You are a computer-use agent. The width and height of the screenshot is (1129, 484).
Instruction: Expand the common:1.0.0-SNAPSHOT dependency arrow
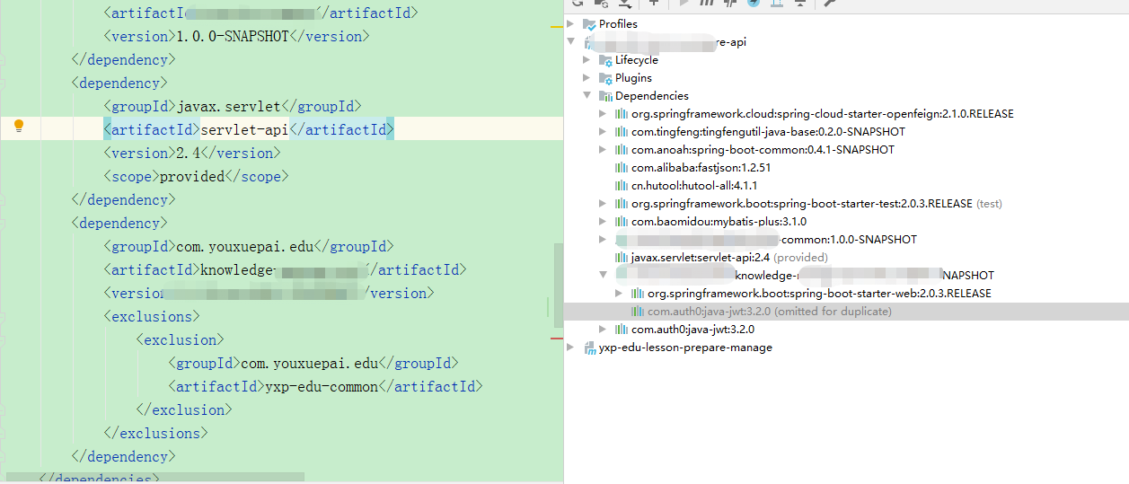point(604,240)
